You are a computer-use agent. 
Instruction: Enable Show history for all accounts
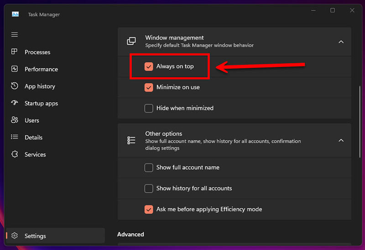(x=149, y=188)
